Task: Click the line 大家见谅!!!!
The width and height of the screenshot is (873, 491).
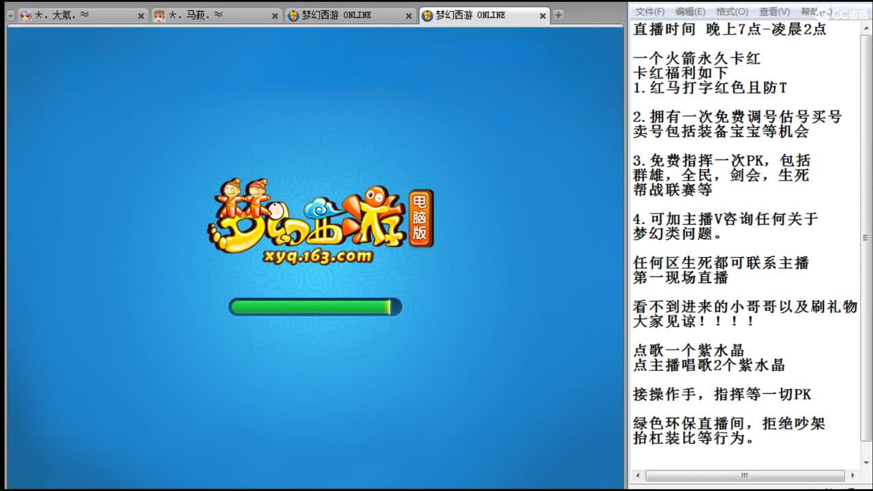Action: pyautogui.click(x=694, y=321)
